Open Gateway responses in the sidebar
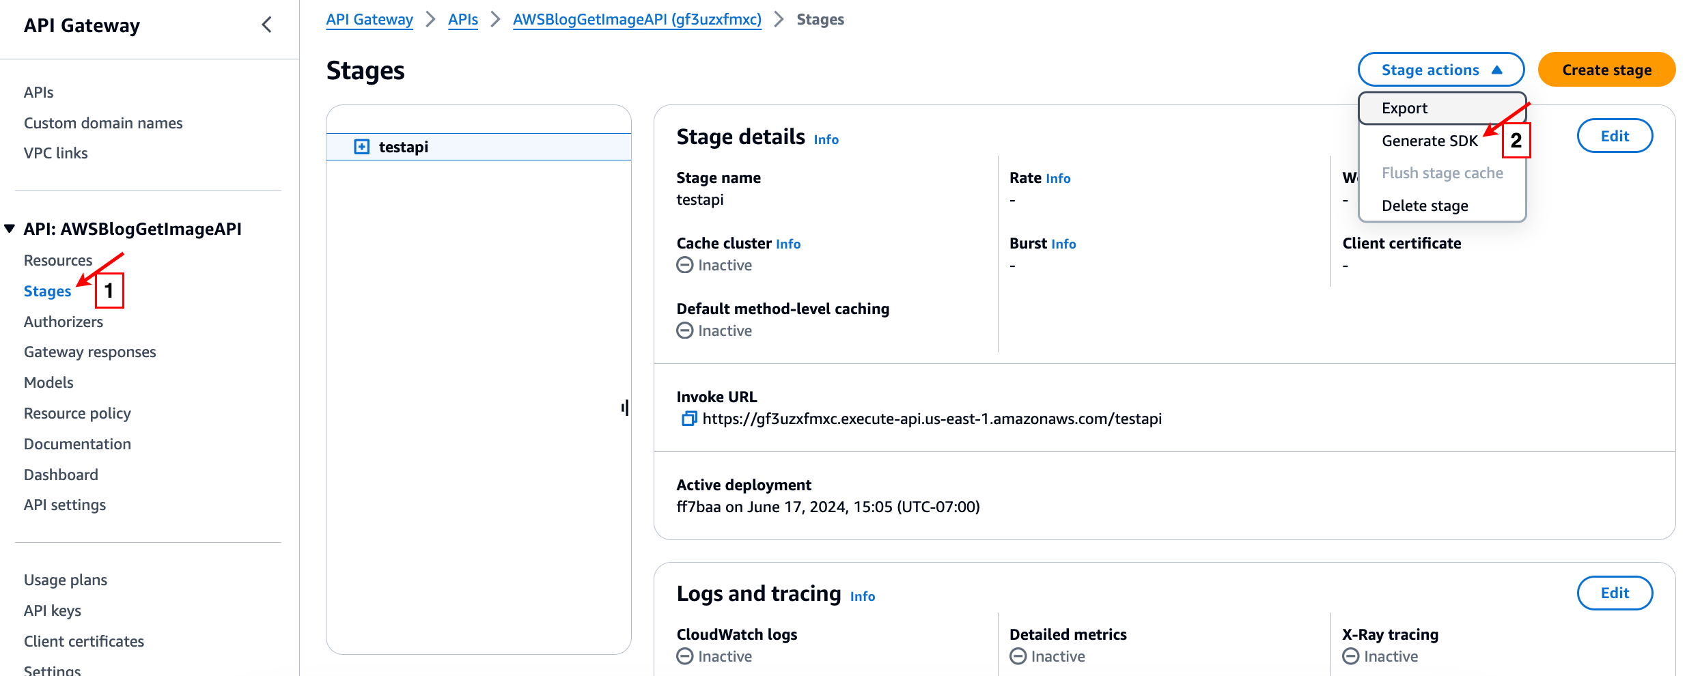 pos(90,352)
